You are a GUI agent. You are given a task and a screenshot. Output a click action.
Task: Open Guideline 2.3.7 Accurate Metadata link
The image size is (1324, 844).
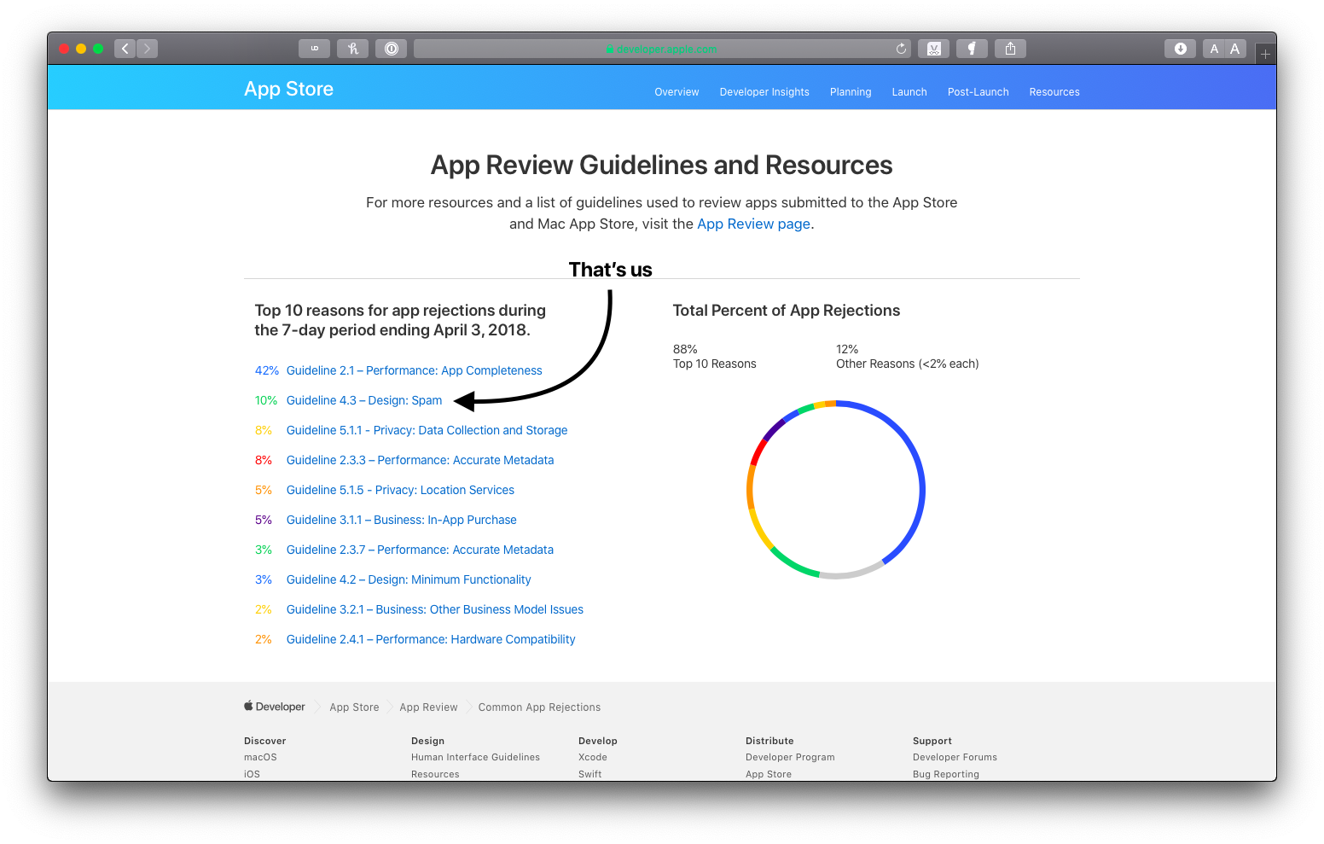(420, 550)
